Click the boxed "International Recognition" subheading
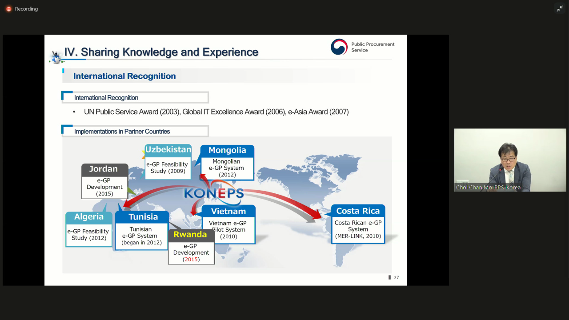Viewport: 569px width, 320px height. click(x=106, y=98)
